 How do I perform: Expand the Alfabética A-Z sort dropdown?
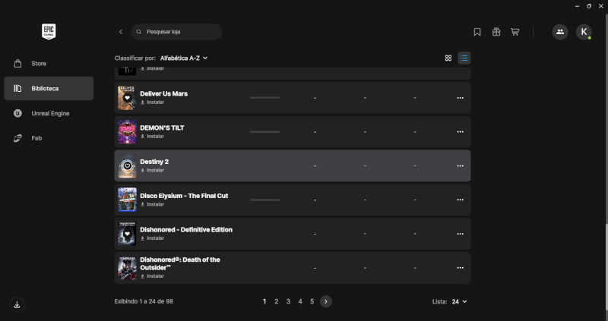(184, 58)
